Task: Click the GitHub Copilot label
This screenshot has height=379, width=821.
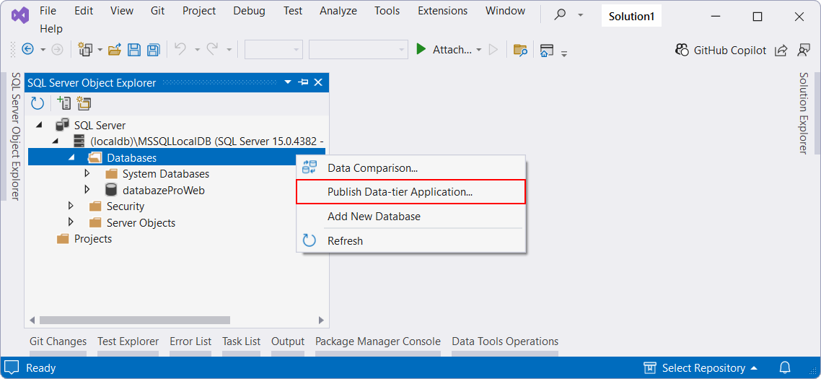Action: click(x=730, y=51)
